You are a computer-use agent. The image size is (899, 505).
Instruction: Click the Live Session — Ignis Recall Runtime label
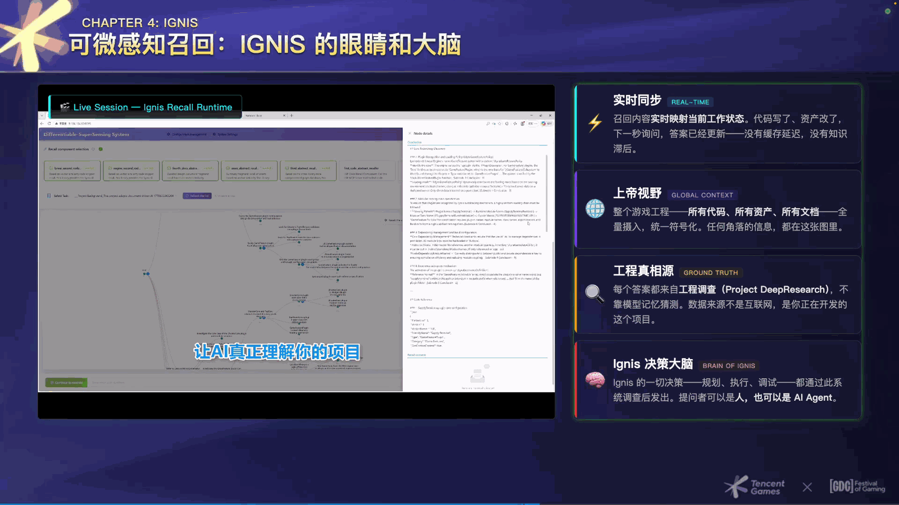click(x=146, y=107)
